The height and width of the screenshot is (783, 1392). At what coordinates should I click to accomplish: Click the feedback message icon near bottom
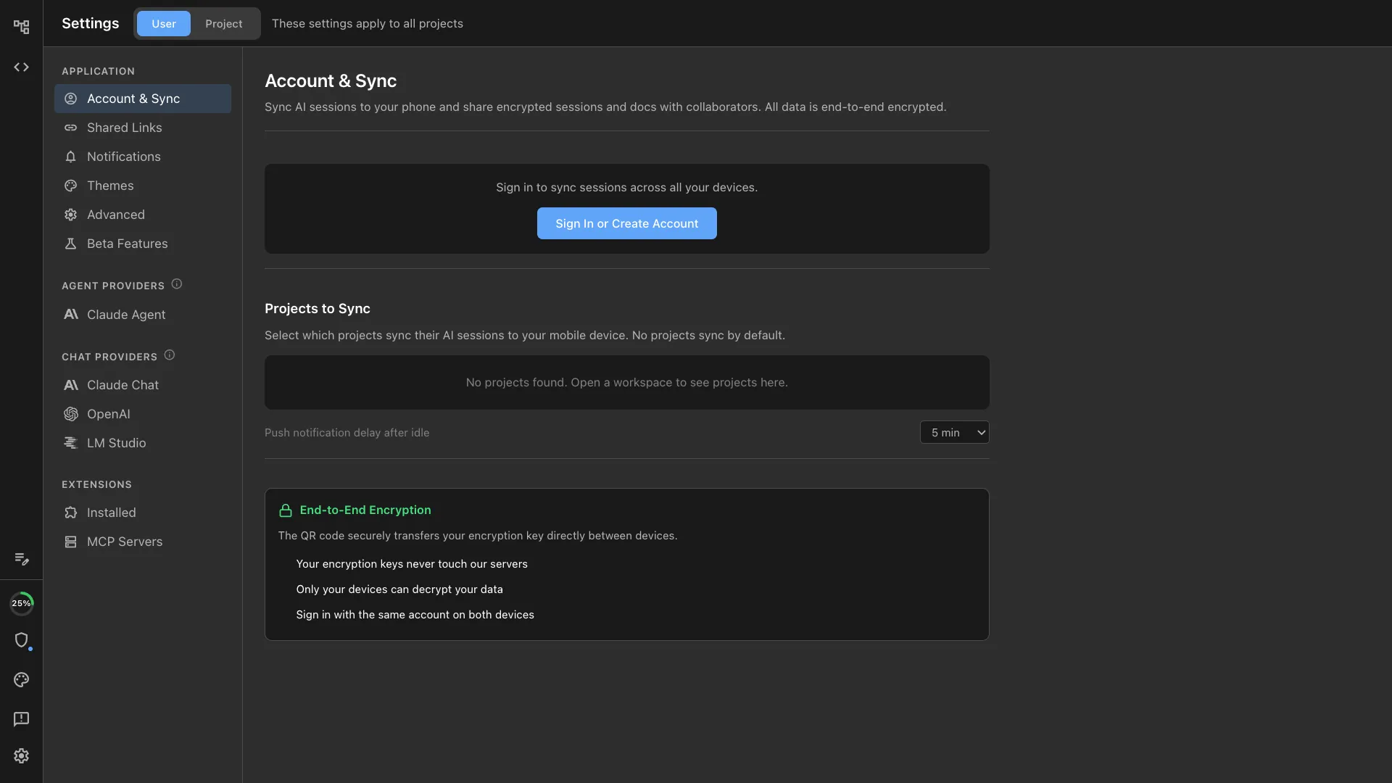pyautogui.click(x=21, y=718)
